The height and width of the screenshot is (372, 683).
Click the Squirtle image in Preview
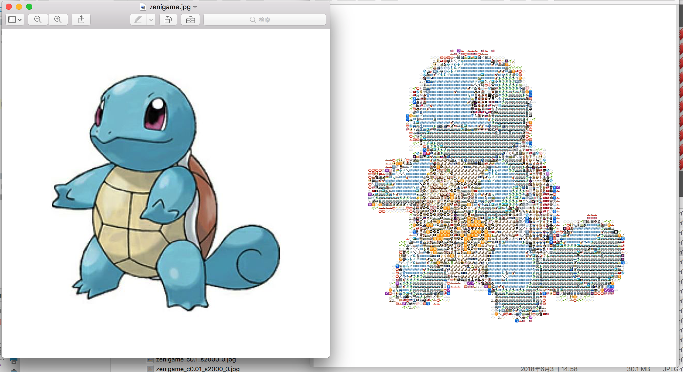click(166, 193)
